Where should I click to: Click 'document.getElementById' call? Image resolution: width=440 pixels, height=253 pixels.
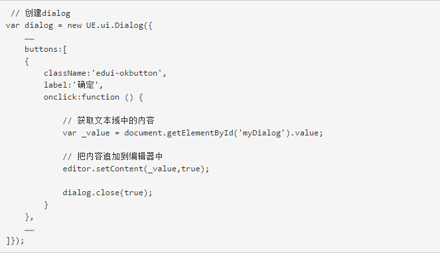[179, 133]
